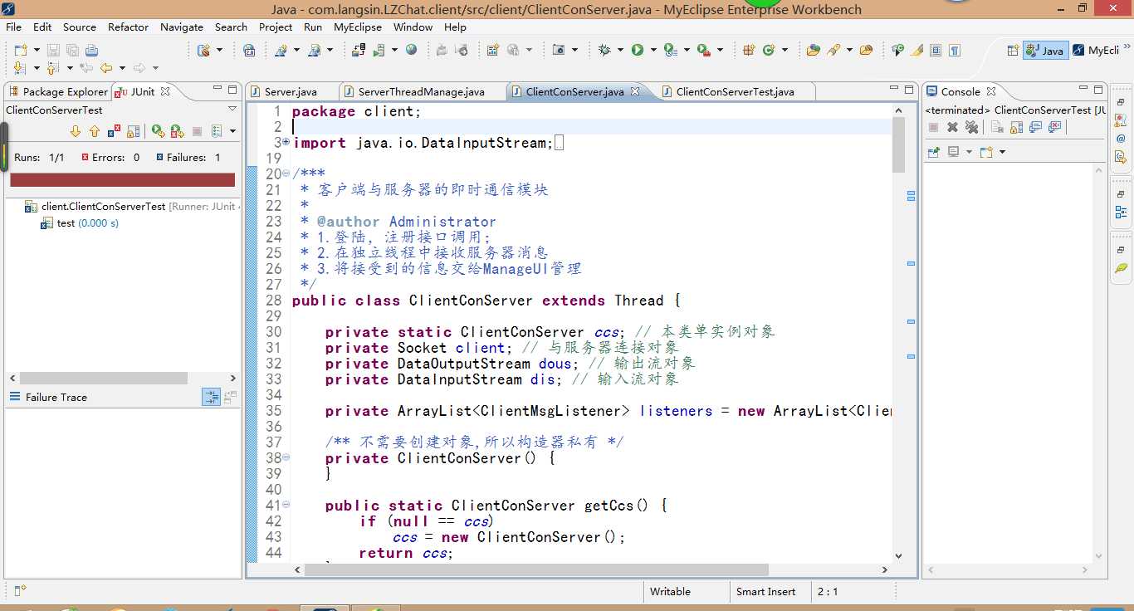This screenshot has height=611, width=1134.
Task: Toggle JUnit Scroll Lock icon
Action: coord(132,130)
